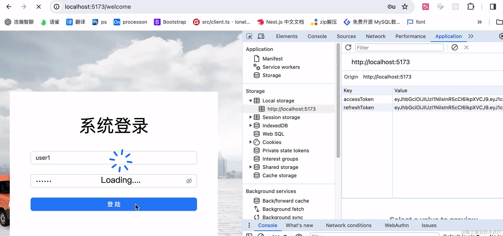Collapse the Local storage tree node

pyautogui.click(x=250, y=101)
